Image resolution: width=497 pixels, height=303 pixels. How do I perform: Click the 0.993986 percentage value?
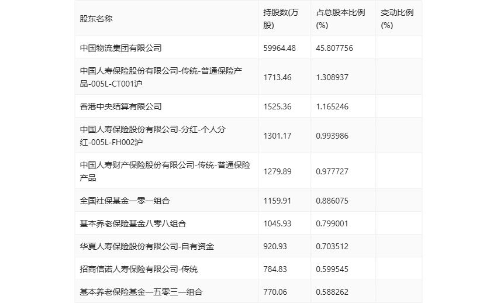coord(332,136)
